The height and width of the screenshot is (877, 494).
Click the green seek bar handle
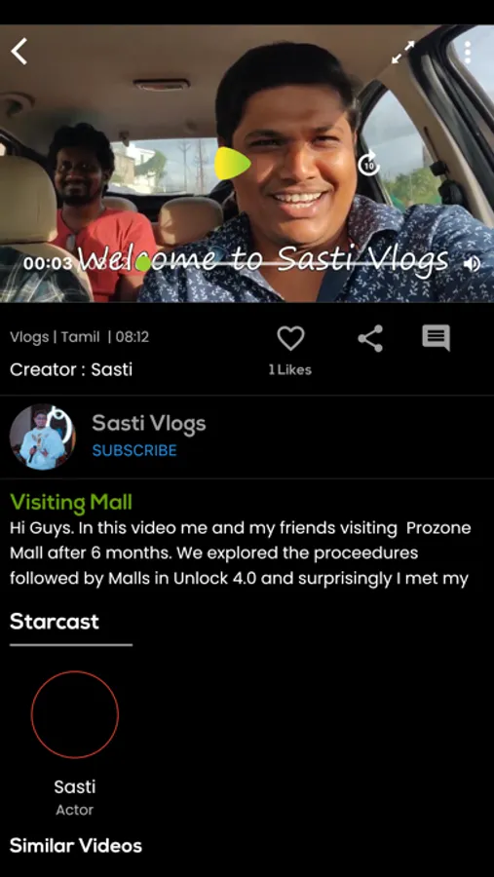143,263
